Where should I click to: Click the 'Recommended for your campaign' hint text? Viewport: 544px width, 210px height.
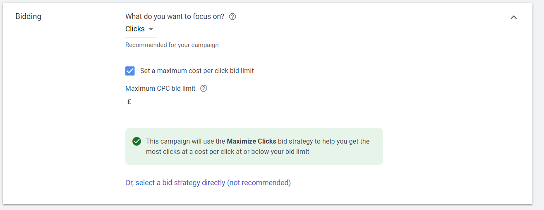click(172, 45)
